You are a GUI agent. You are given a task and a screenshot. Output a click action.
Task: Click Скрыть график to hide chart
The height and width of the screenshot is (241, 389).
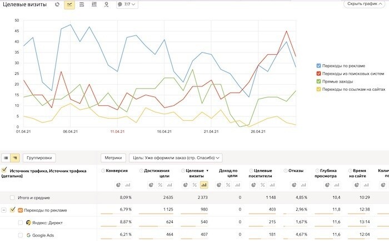pos(364,4)
